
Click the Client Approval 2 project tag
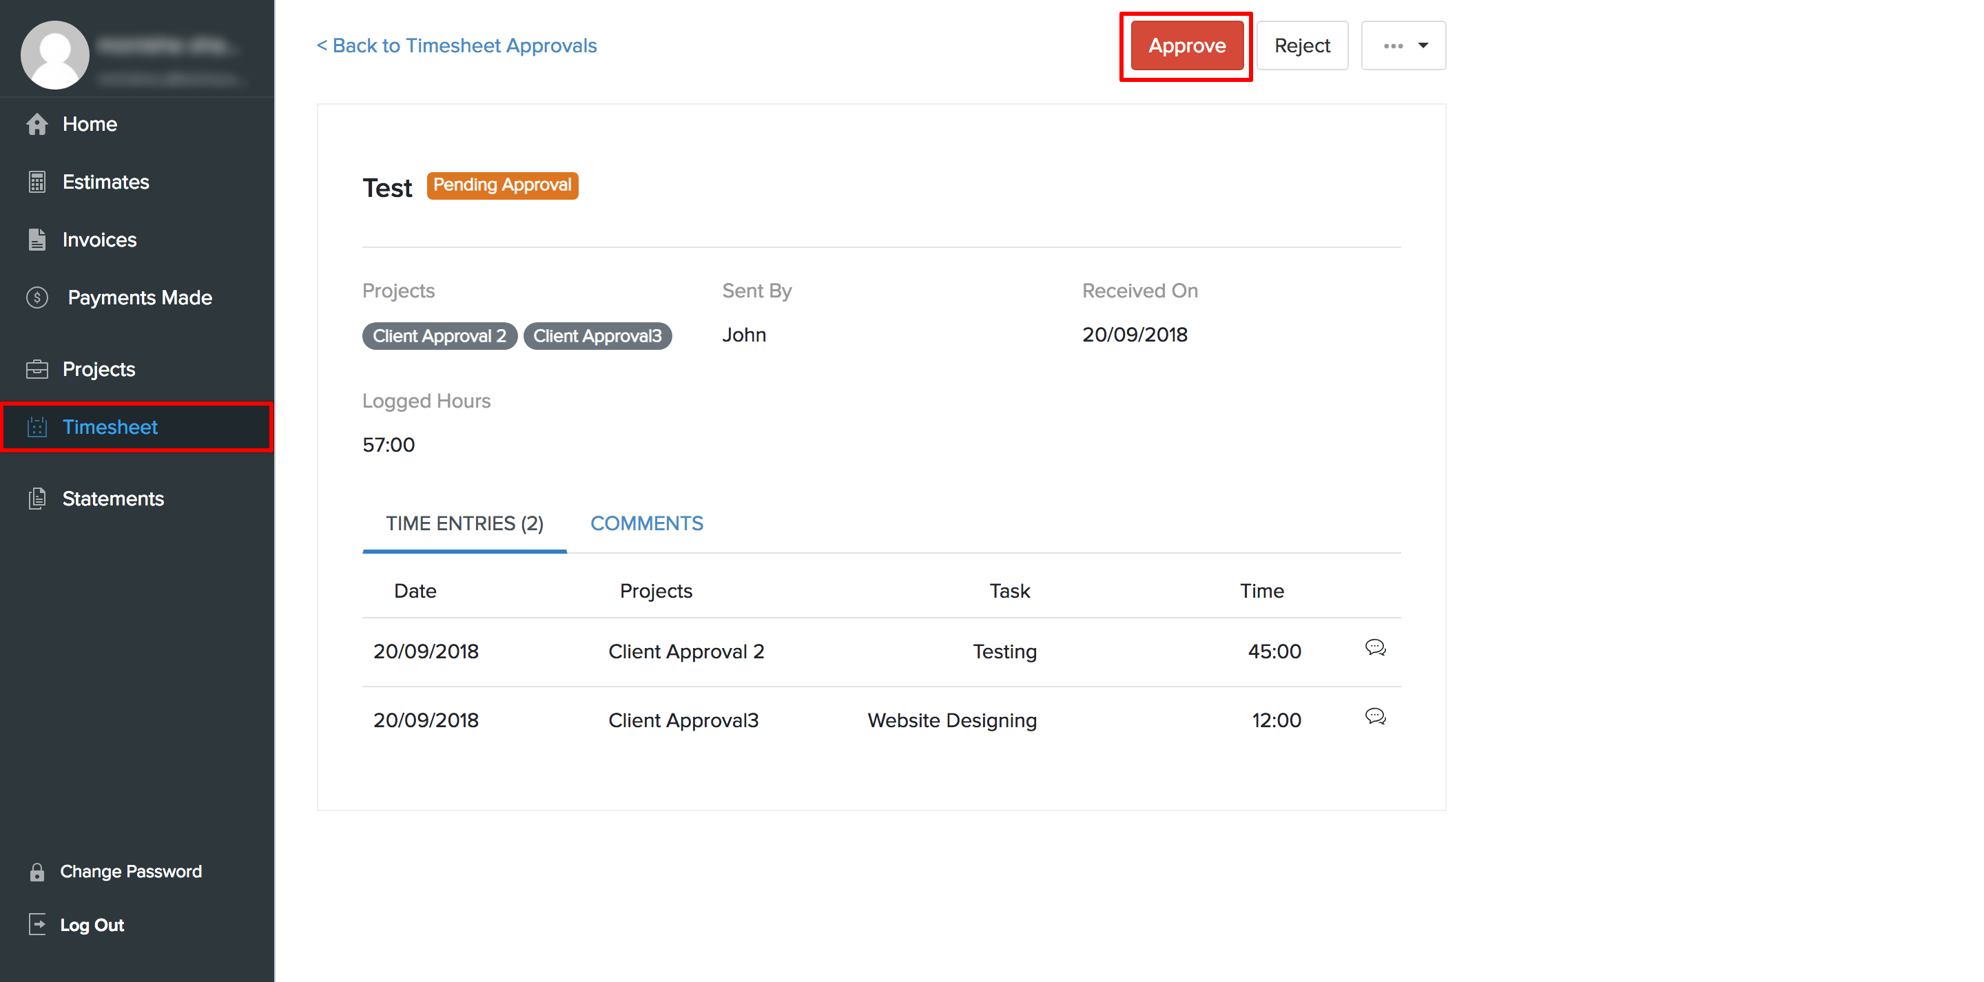[439, 336]
